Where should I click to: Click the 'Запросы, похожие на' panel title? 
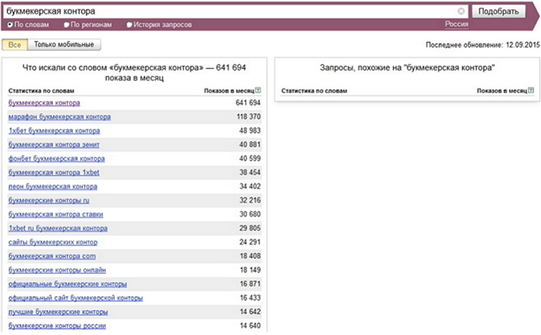coord(407,67)
